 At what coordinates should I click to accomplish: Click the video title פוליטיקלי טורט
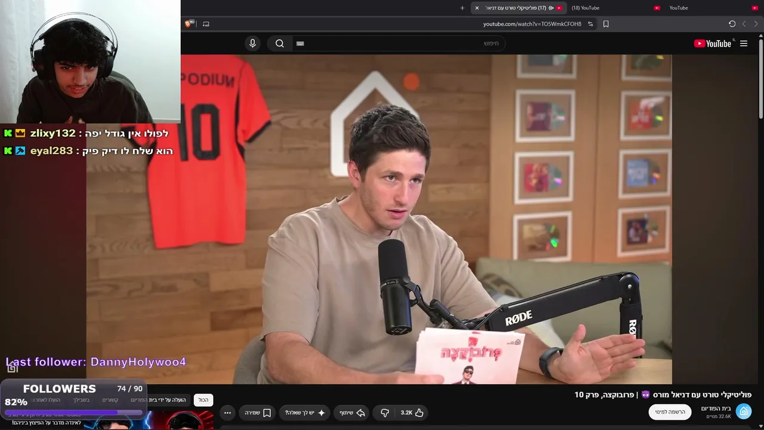coord(663,395)
